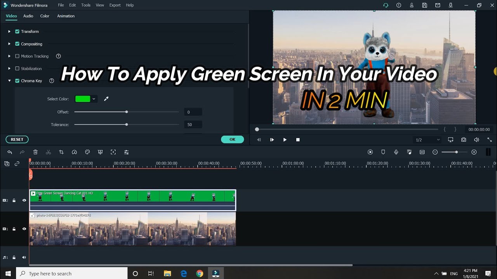497x279 pixels.
Task: Expand the Motion Tracking section
Action: (x=9, y=56)
